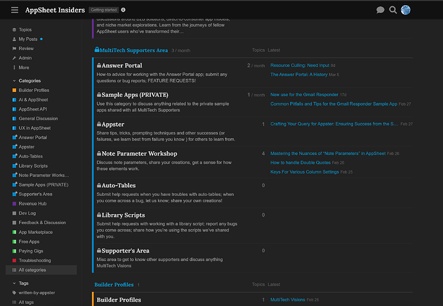Select Feedback & Discussion in sidebar
443x306 pixels.
pyautogui.click(x=42, y=222)
